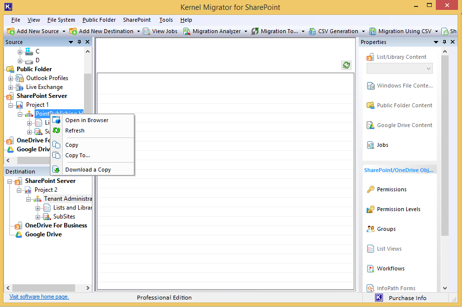Collapse the Project 2 node in Destination

(19, 190)
